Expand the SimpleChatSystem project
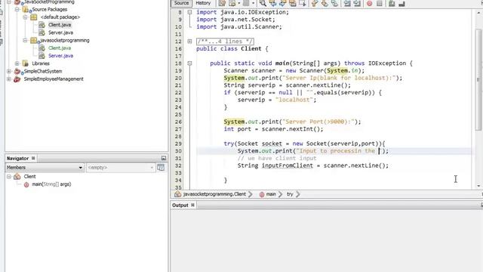Screen dimensions: 483x272 pos(9,71)
